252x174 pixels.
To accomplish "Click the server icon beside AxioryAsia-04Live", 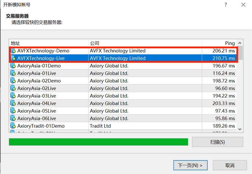I will point(13,104).
